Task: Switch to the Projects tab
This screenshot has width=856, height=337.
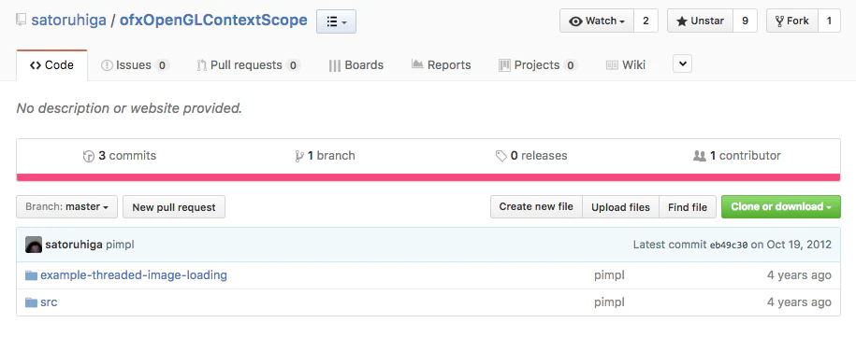Action: 538,65
